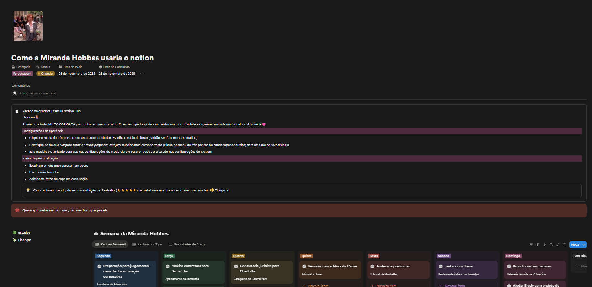The width and height of the screenshot is (592, 287).
Task: Click the Adicionar um comentário field
Action: (39, 93)
